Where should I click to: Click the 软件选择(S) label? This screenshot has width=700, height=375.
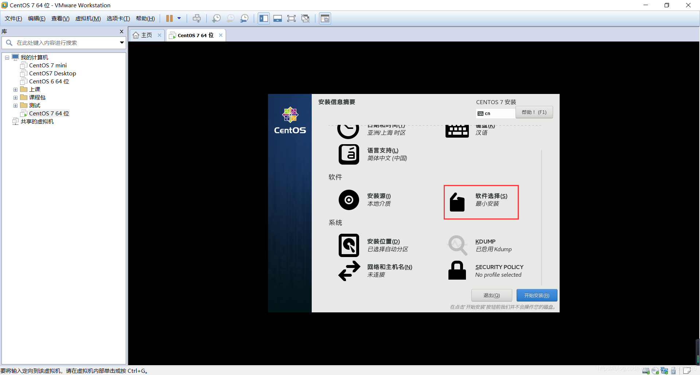[491, 196]
